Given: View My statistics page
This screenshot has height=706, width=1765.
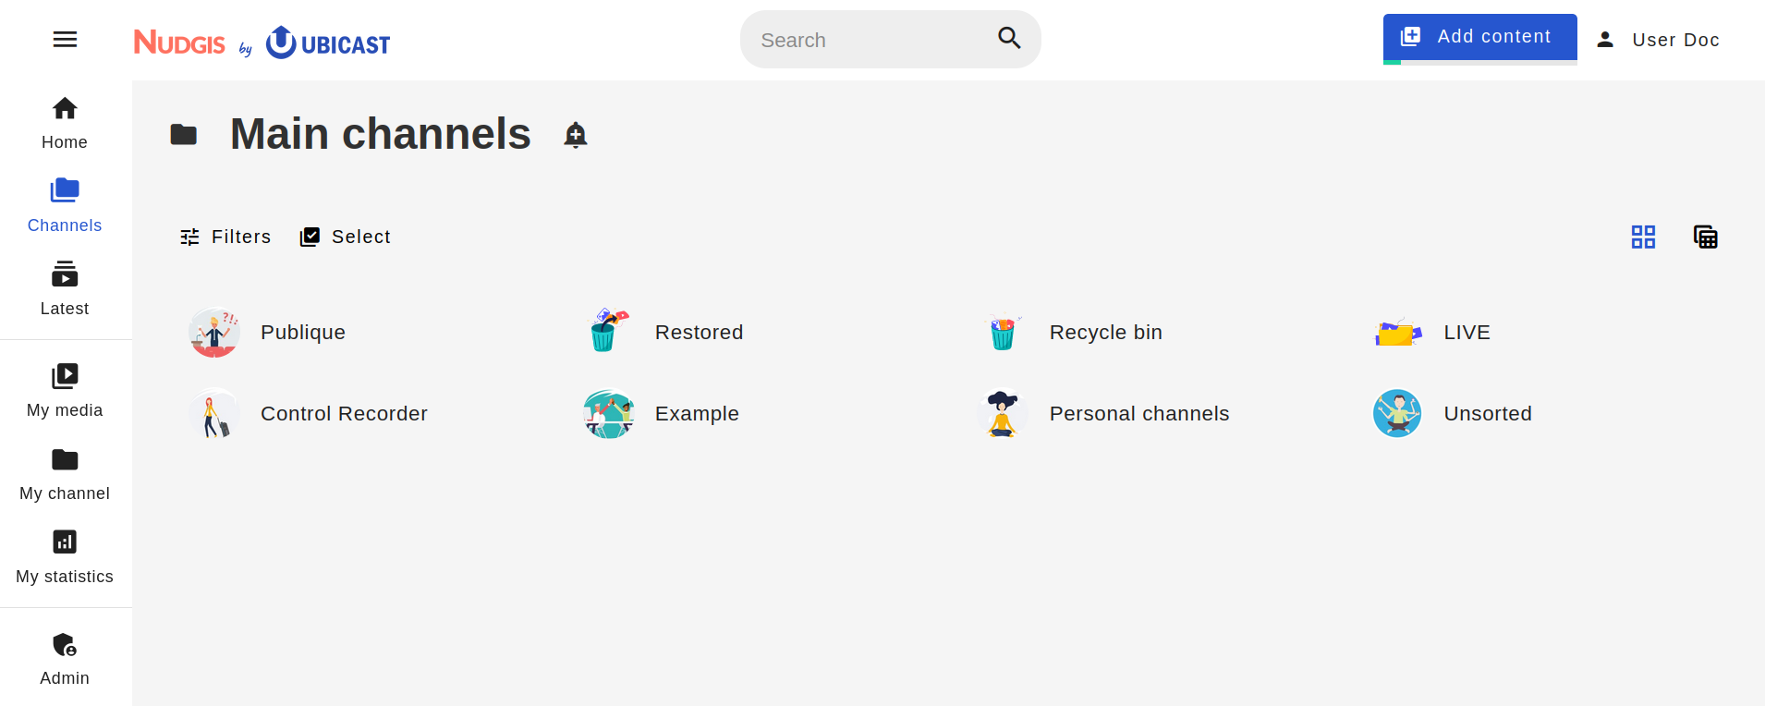Looking at the screenshot, I should tap(65, 557).
